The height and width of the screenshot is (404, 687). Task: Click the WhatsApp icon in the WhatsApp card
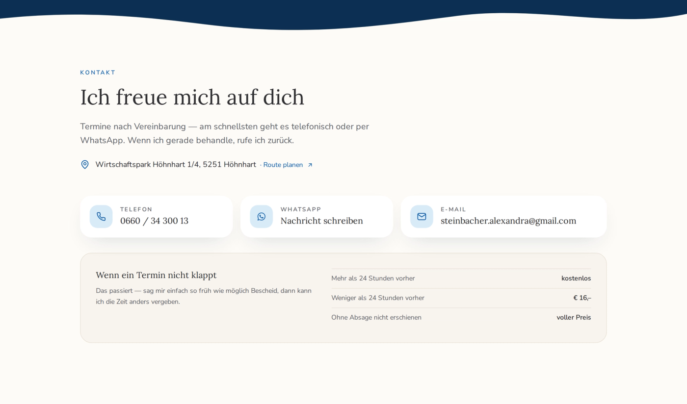tap(262, 217)
